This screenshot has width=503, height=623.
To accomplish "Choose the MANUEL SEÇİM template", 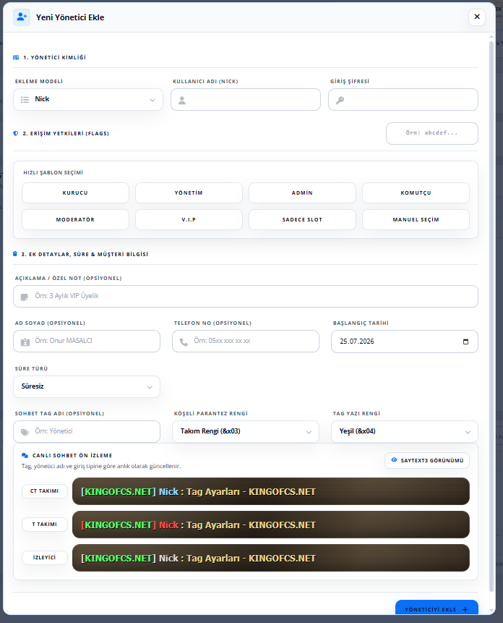I will tap(416, 220).
